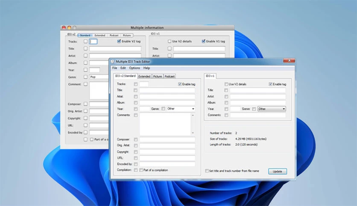Click the ID3 v1 Comments input field
This screenshot has height=206, width=357.
click(x=258, y=115)
